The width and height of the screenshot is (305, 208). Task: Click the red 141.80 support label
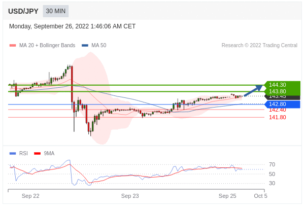click(x=278, y=117)
